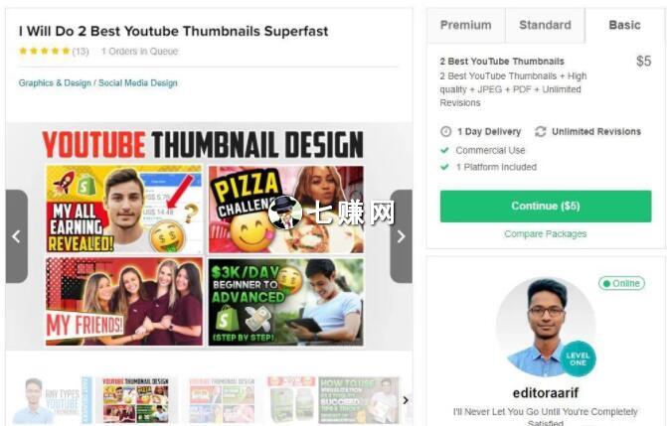The height and width of the screenshot is (426, 667).
Task: Click the five-star rating icons
Action: [45, 51]
